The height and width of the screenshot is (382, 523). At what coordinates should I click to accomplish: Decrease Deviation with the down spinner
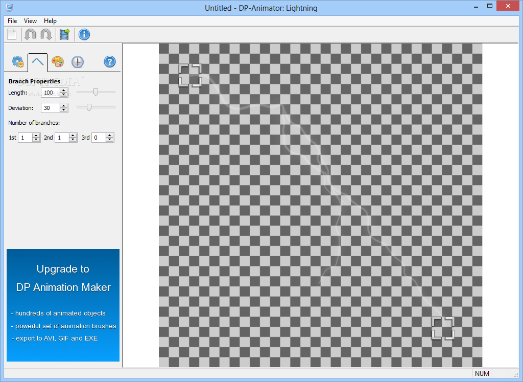point(64,110)
